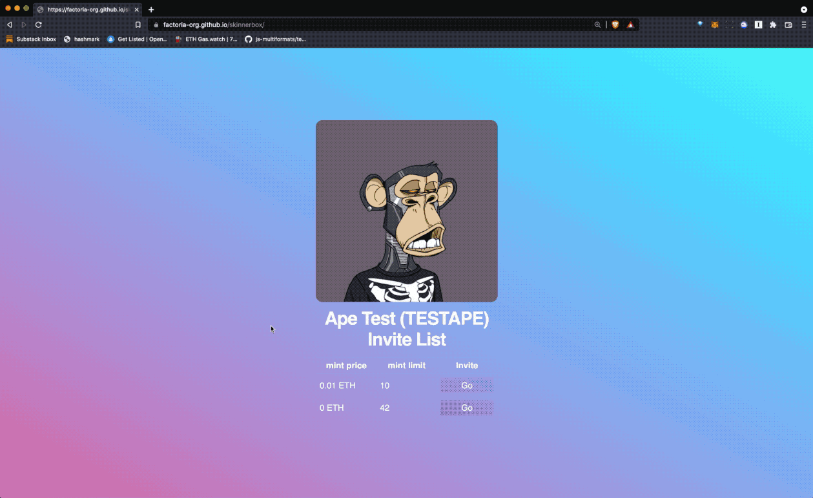Image resolution: width=813 pixels, height=498 pixels.
Task: Close the factoria-org.github.io tab
Action: pos(136,10)
